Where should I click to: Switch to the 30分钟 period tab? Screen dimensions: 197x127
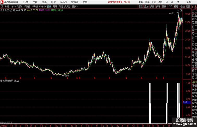point(35,7)
